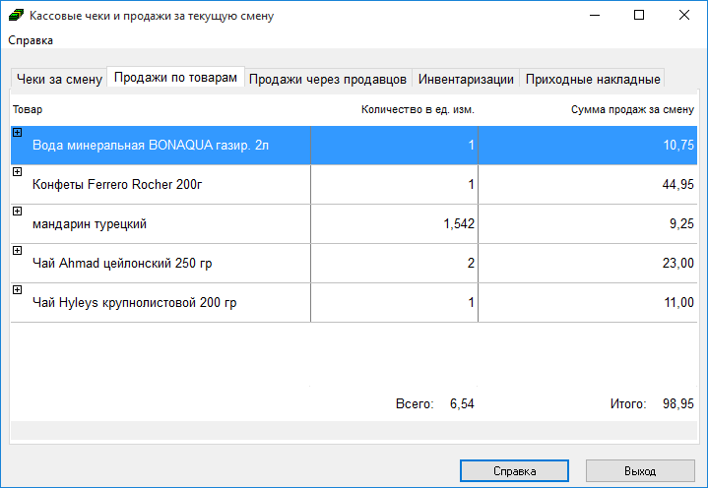Select the Продажи по товарам tab

coord(175,78)
